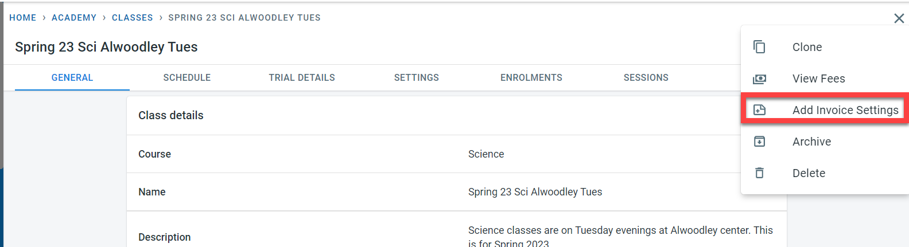Screen dimensions: 909x247
Task: Open the Trial Details tab
Action: click(x=302, y=77)
